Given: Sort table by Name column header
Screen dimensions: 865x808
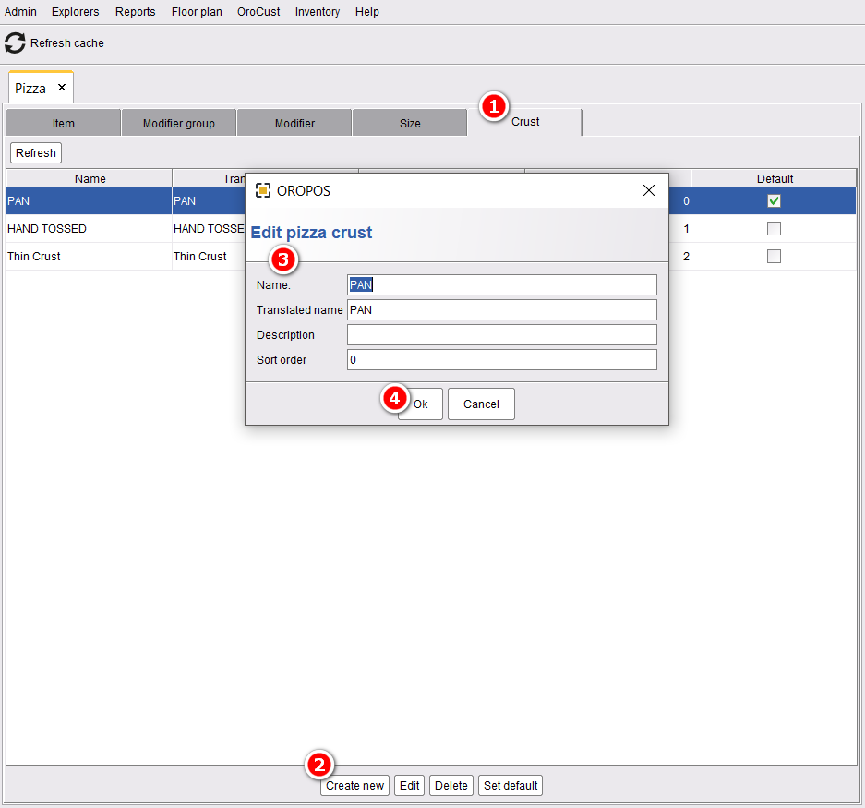Looking at the screenshot, I should click(90, 178).
